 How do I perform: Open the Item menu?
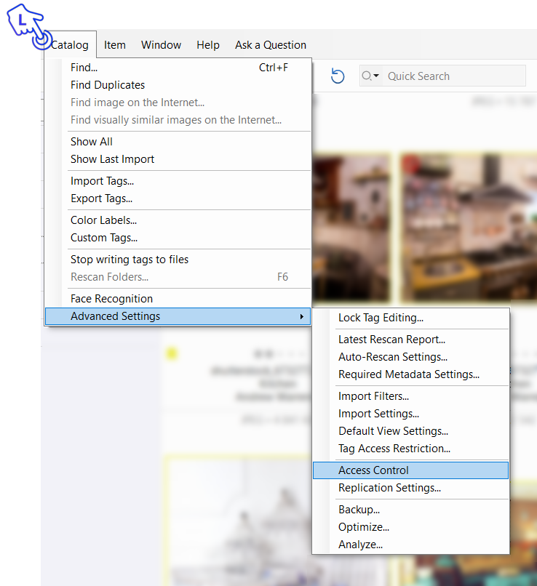[x=114, y=45]
